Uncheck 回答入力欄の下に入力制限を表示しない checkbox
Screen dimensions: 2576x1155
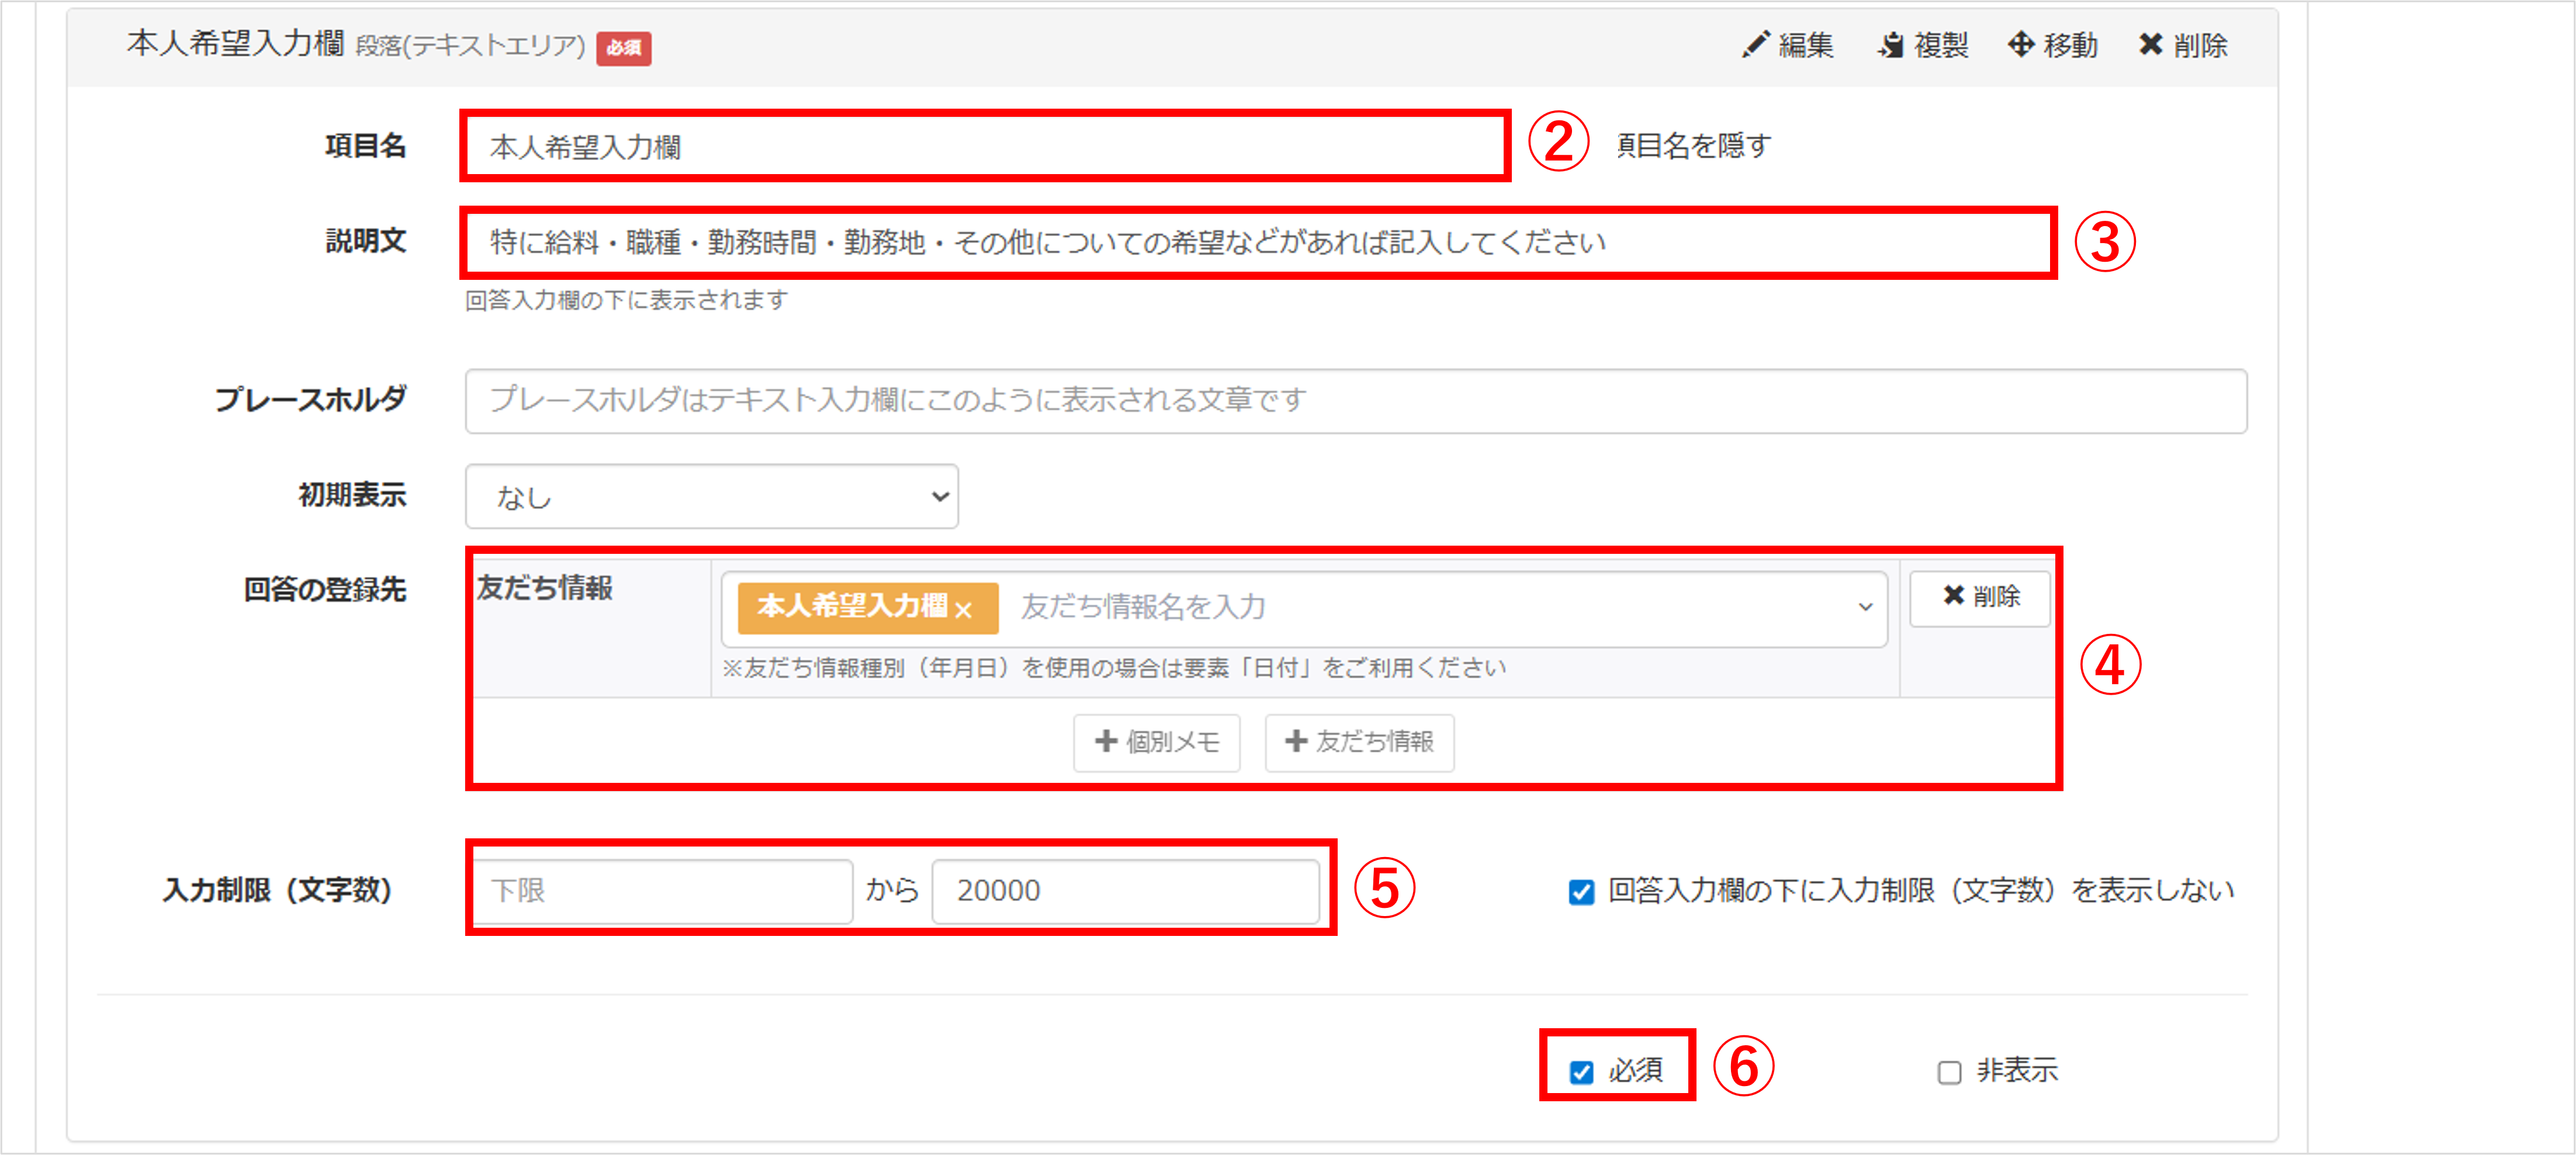point(1581,891)
